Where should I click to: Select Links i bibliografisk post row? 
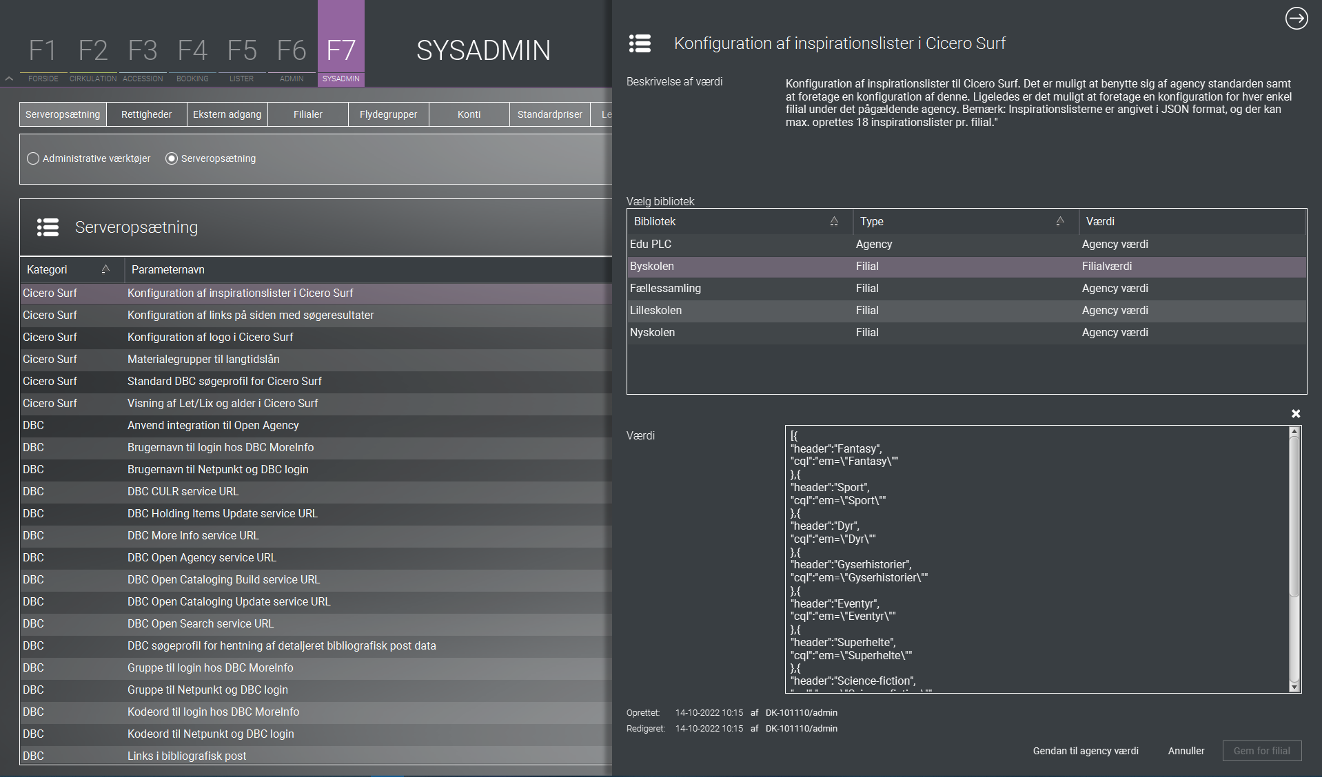tap(316, 756)
